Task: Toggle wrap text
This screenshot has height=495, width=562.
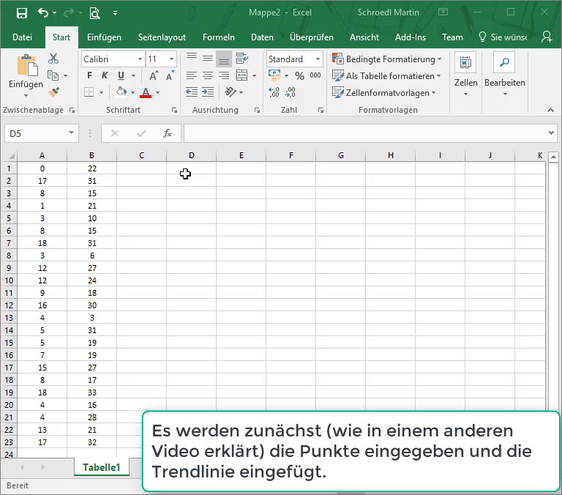Action: point(242,58)
